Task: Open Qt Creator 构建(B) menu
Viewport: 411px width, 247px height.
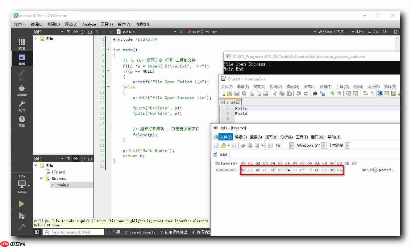Action: coord(53,24)
